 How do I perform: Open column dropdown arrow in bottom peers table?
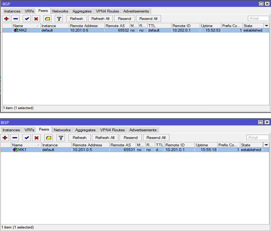coord(266,145)
